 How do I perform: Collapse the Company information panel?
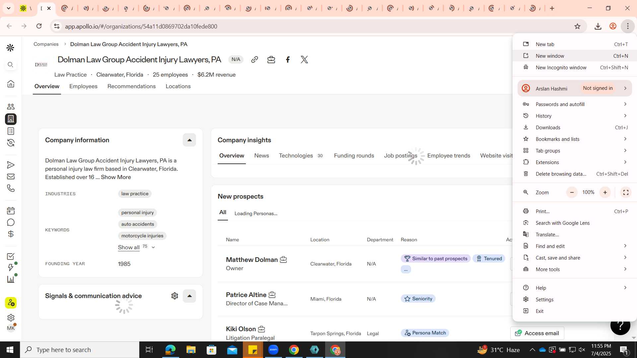pos(189,140)
